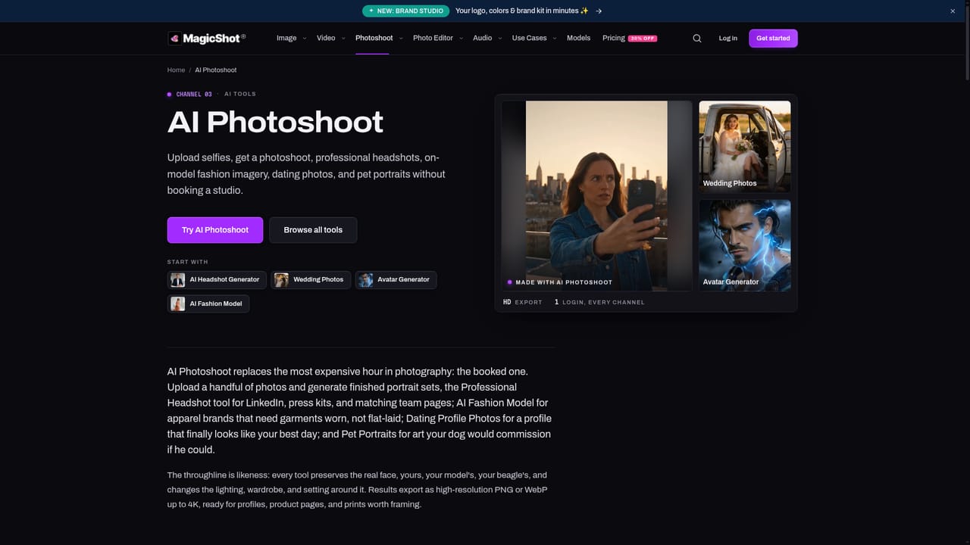Click the NEW: BRAND STUDIO pill
Viewport: 970px width, 545px height.
tap(405, 11)
